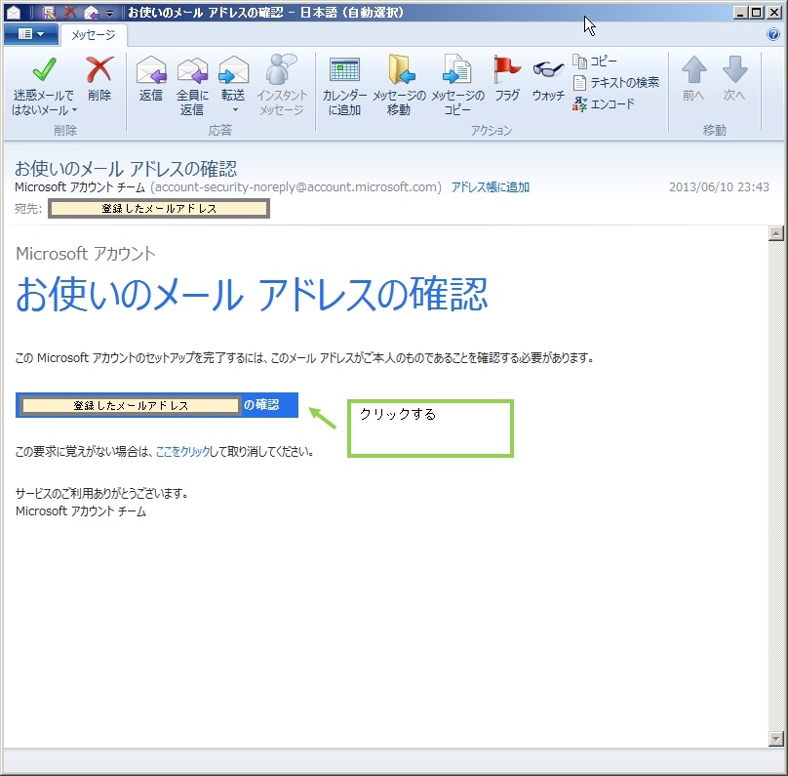Flag this message with フラグ

[506, 79]
